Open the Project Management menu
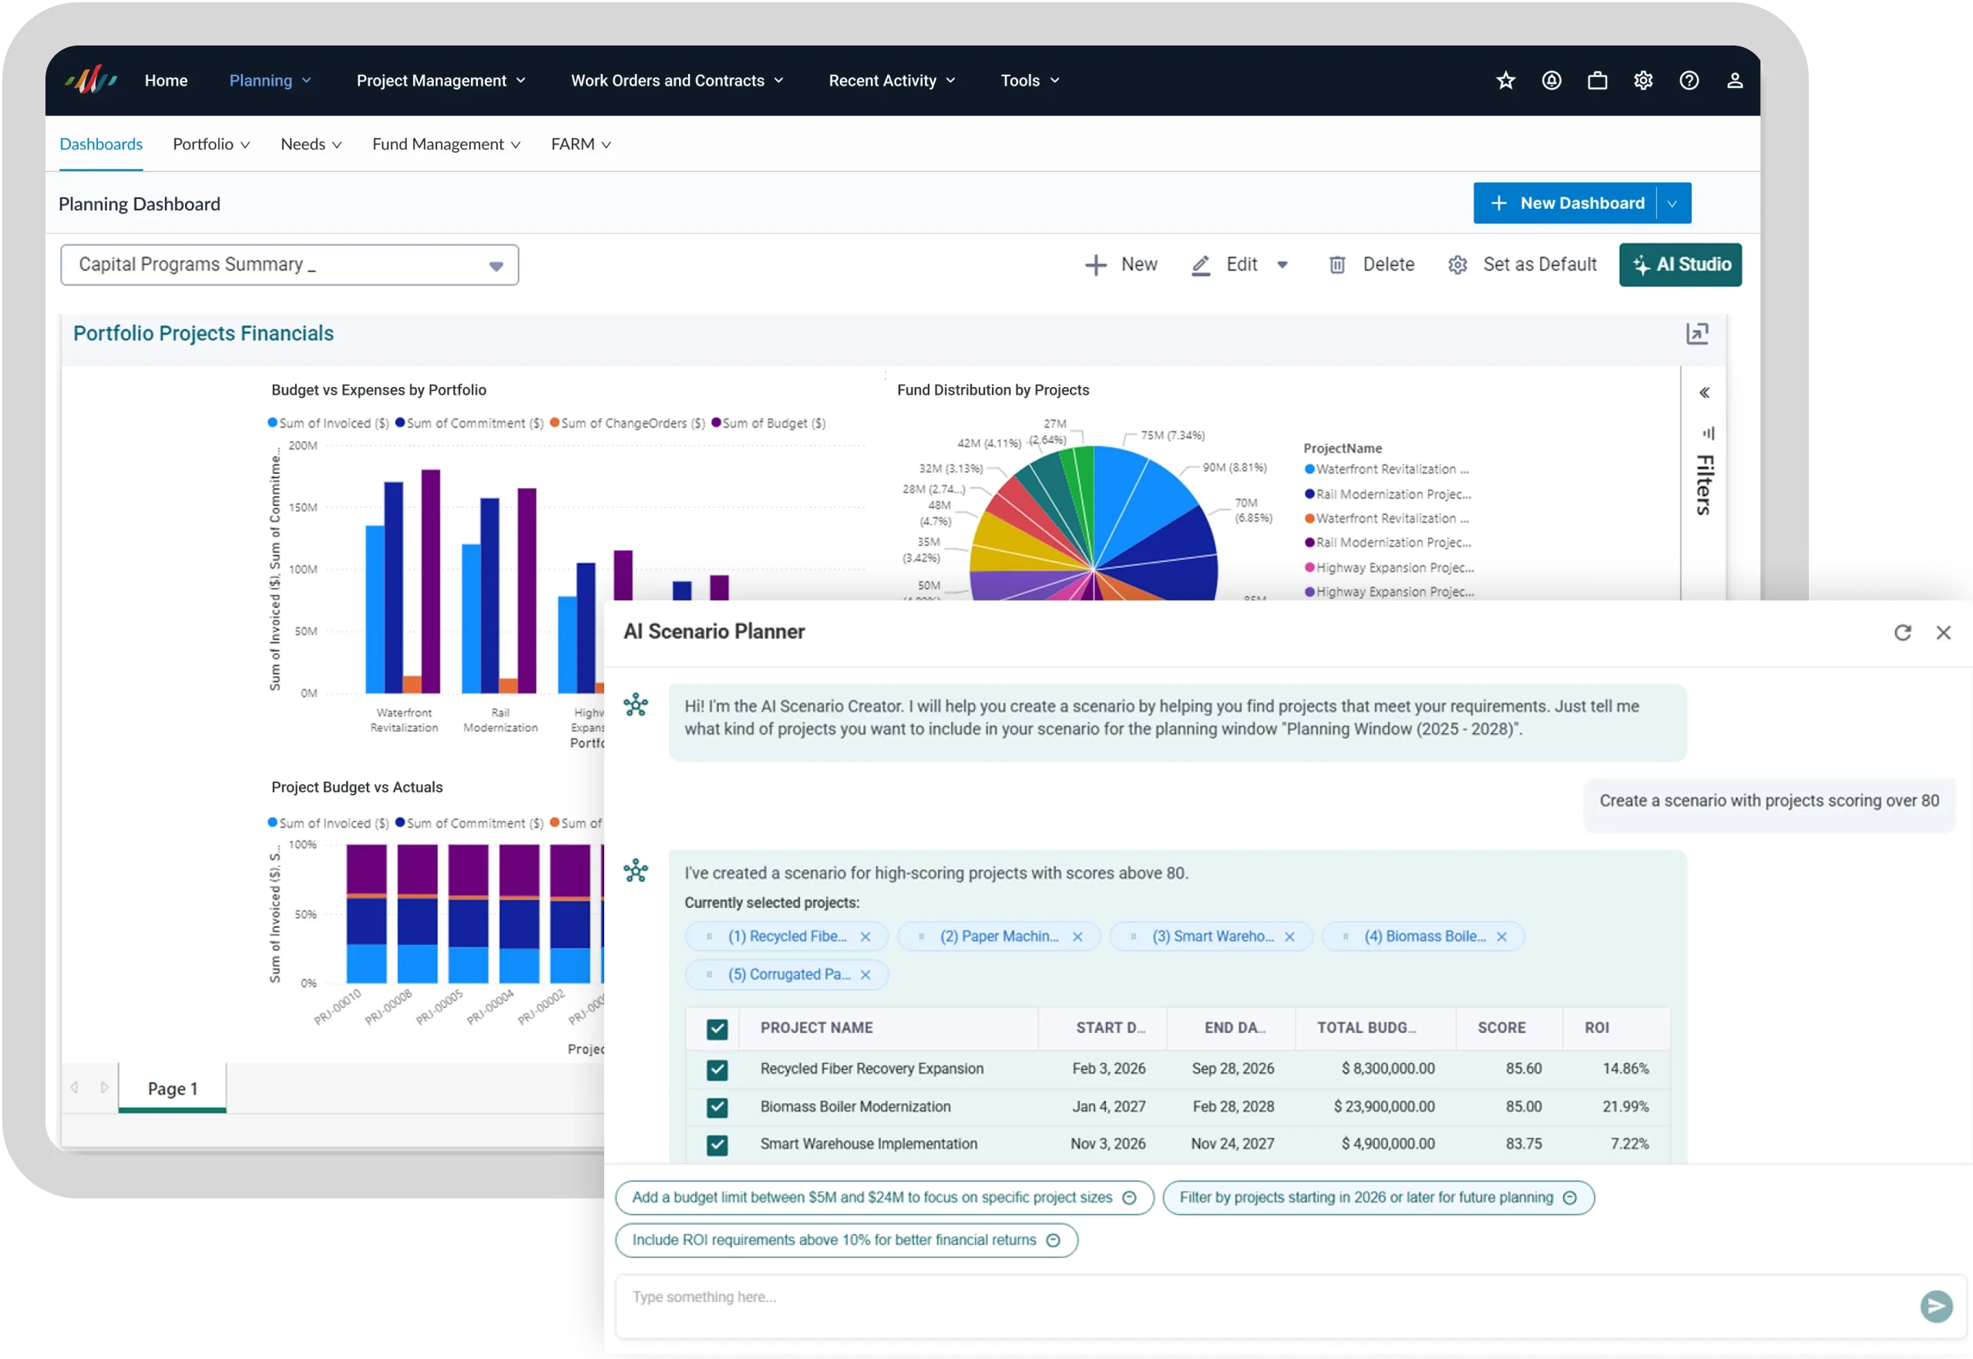The height and width of the screenshot is (1359, 1973). coord(440,80)
